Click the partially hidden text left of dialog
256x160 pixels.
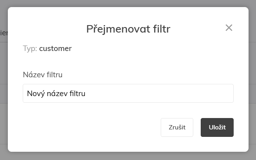click(4, 33)
